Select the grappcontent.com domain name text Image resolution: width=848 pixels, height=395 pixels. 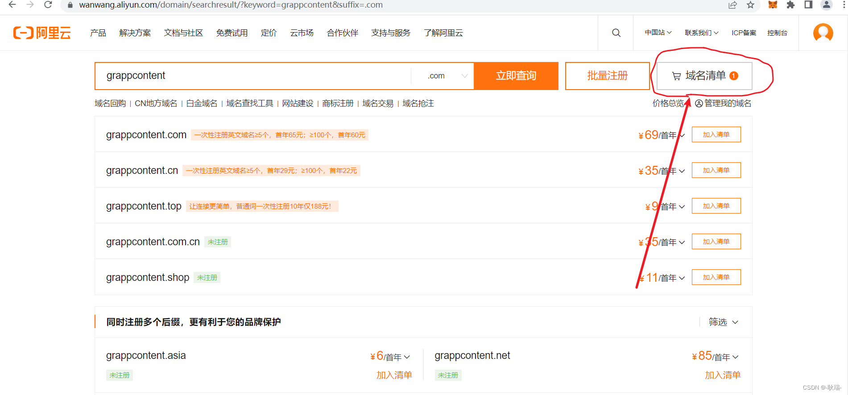(146, 135)
